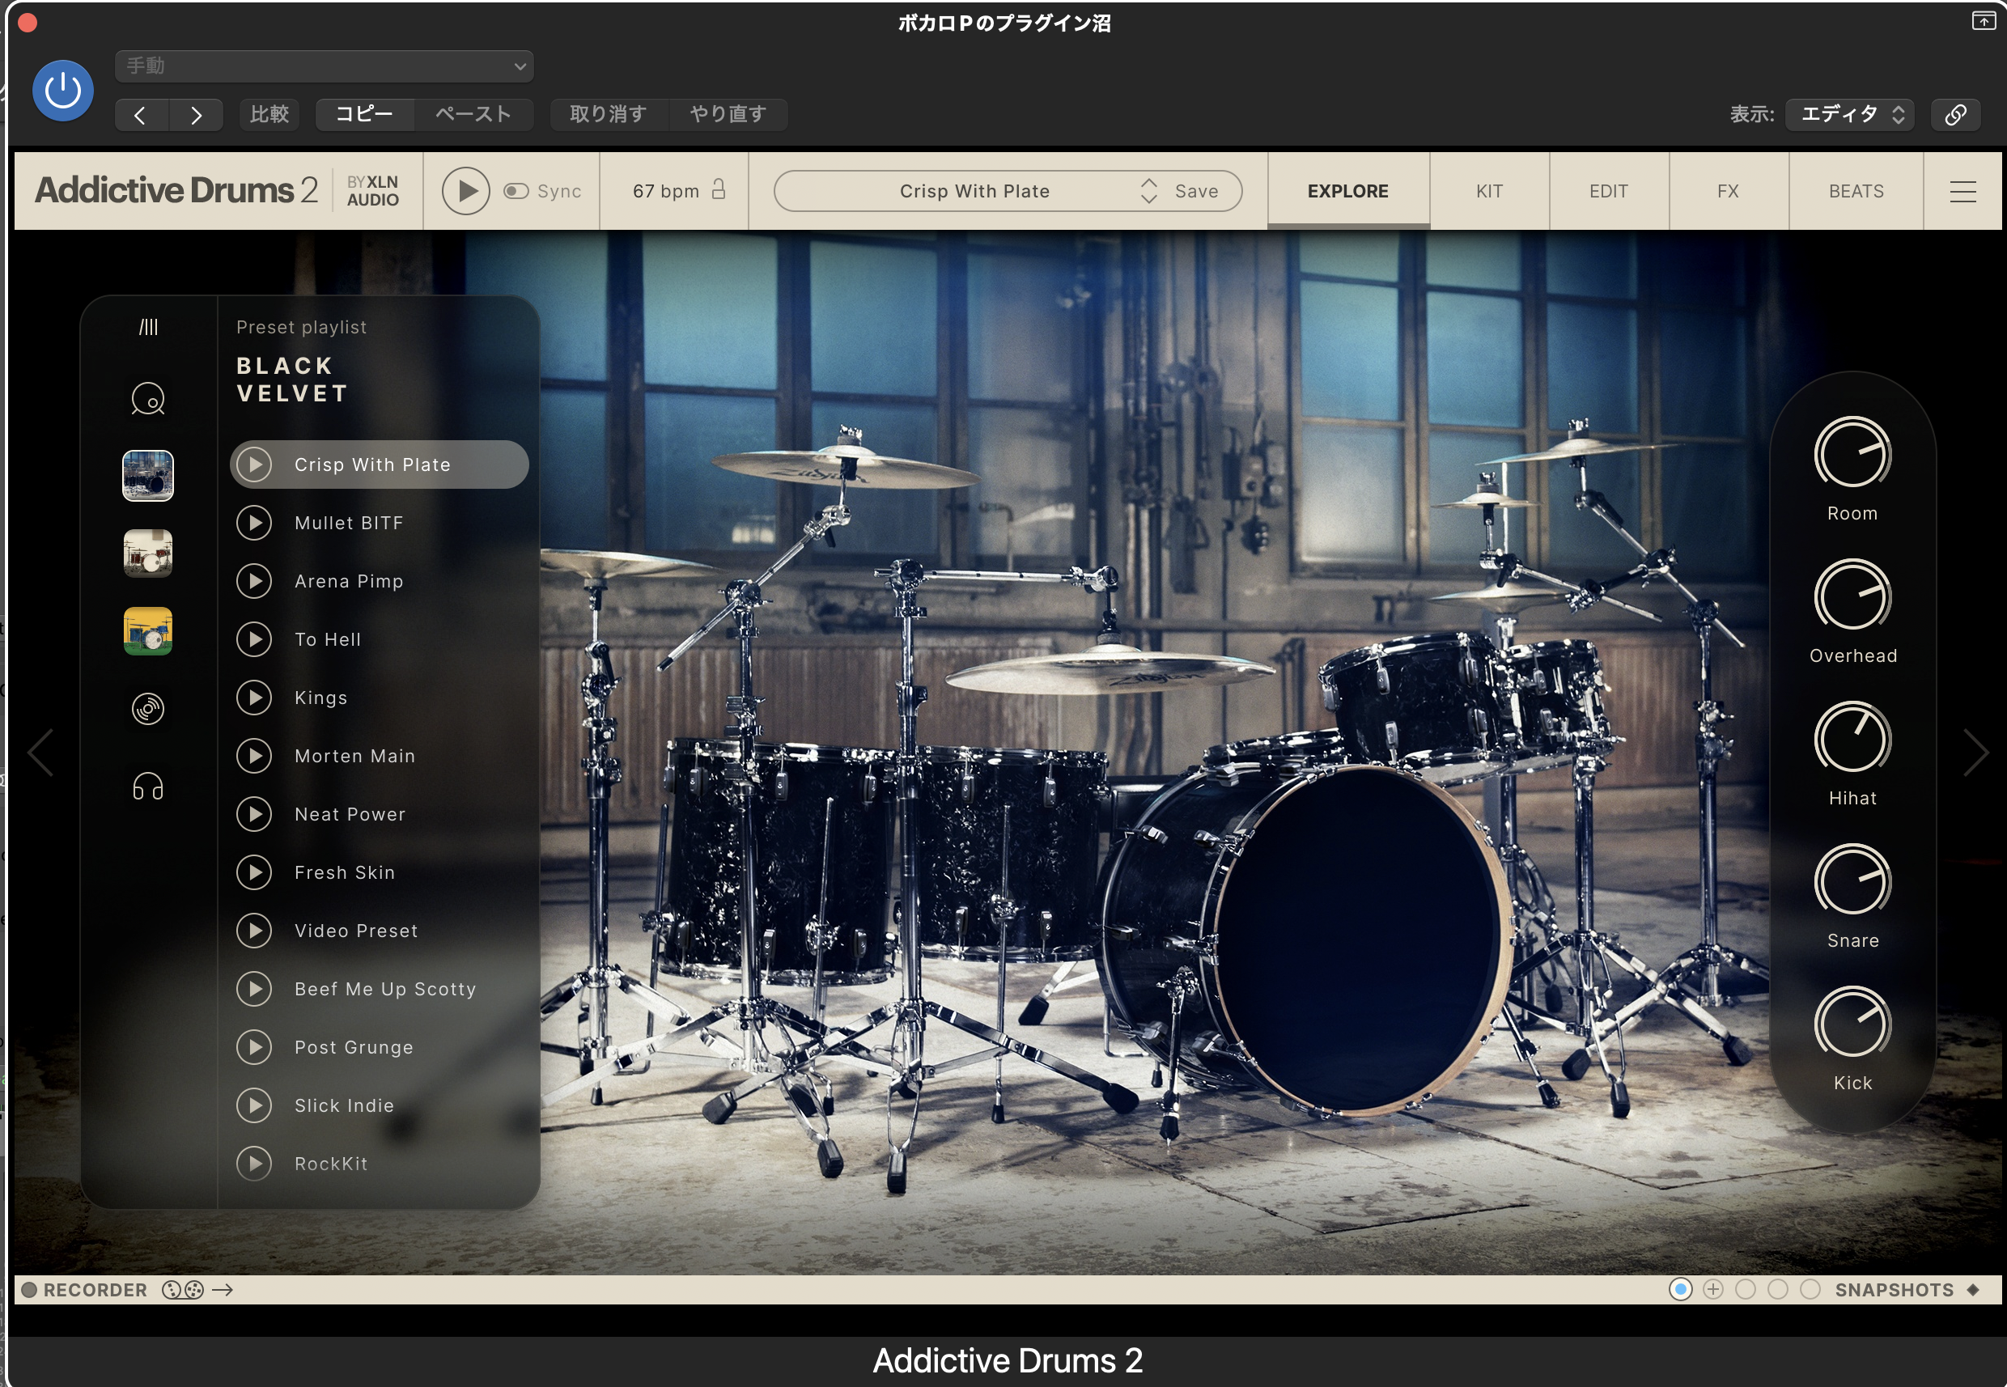Go to previous kit with left chevron
This screenshot has height=1387, width=2007.
[x=40, y=753]
